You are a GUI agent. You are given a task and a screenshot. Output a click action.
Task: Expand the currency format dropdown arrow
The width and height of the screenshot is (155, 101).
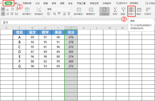pos(51,14)
